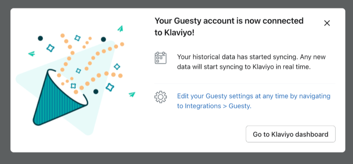The height and width of the screenshot is (164, 353).
Task: Click the teal diamond outline near the left paper plane
Action: point(50,48)
